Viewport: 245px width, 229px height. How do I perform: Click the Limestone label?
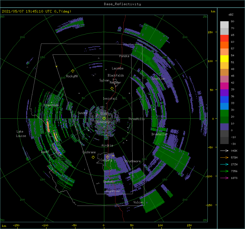(x=51, y=105)
